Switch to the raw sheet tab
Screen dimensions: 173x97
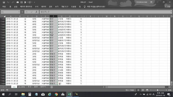click(14, 87)
